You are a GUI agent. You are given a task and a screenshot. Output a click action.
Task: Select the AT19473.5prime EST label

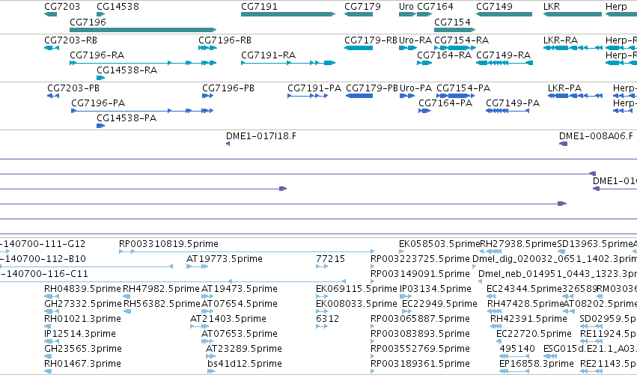pyautogui.click(x=240, y=289)
